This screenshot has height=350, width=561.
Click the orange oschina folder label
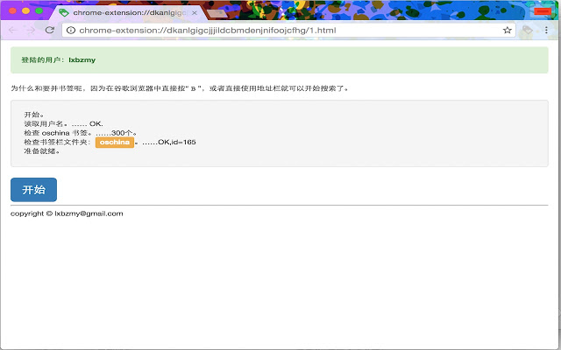(114, 142)
